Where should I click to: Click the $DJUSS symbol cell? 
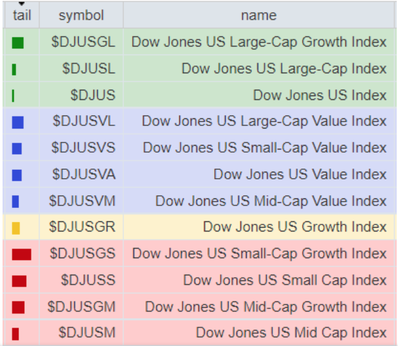point(88,280)
